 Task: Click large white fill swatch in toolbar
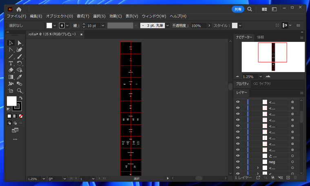tap(12, 101)
